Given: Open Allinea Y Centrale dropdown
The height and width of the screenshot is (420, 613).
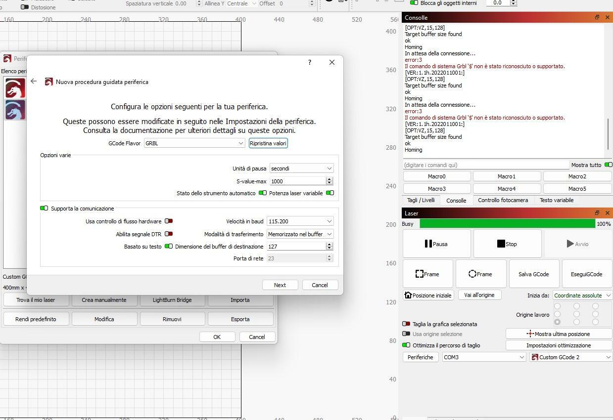Looking at the screenshot, I should click(241, 3).
